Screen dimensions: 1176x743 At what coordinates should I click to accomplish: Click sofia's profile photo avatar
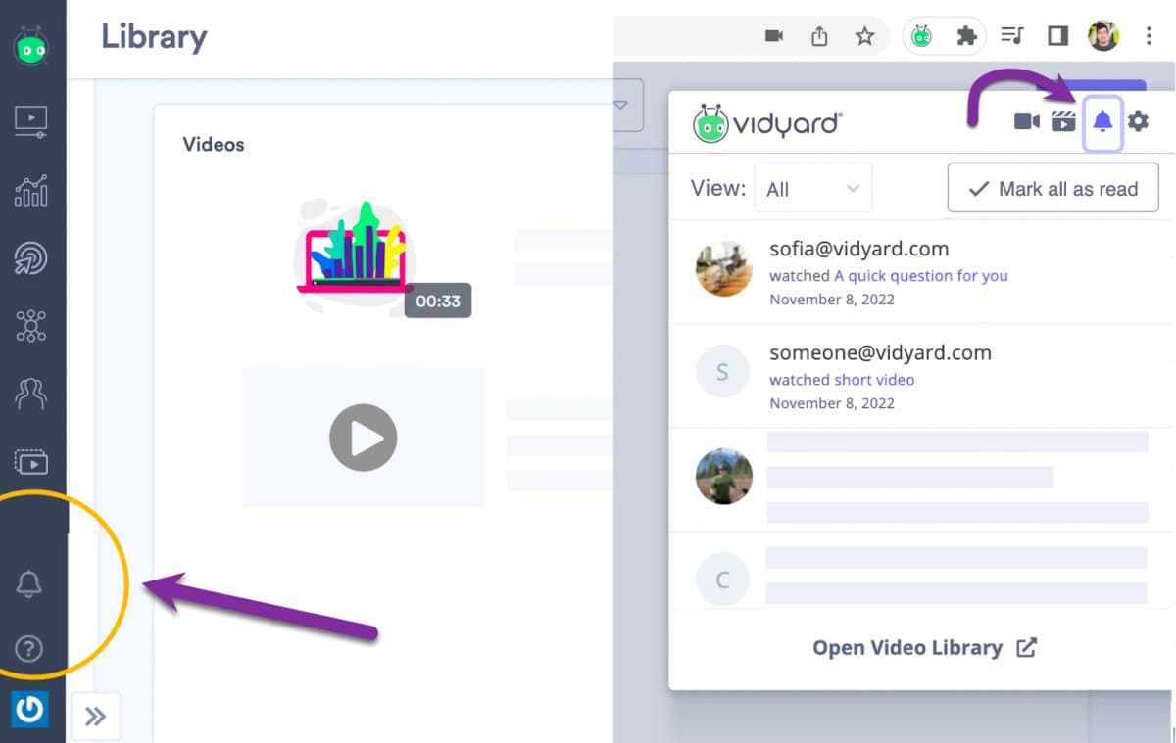(724, 268)
